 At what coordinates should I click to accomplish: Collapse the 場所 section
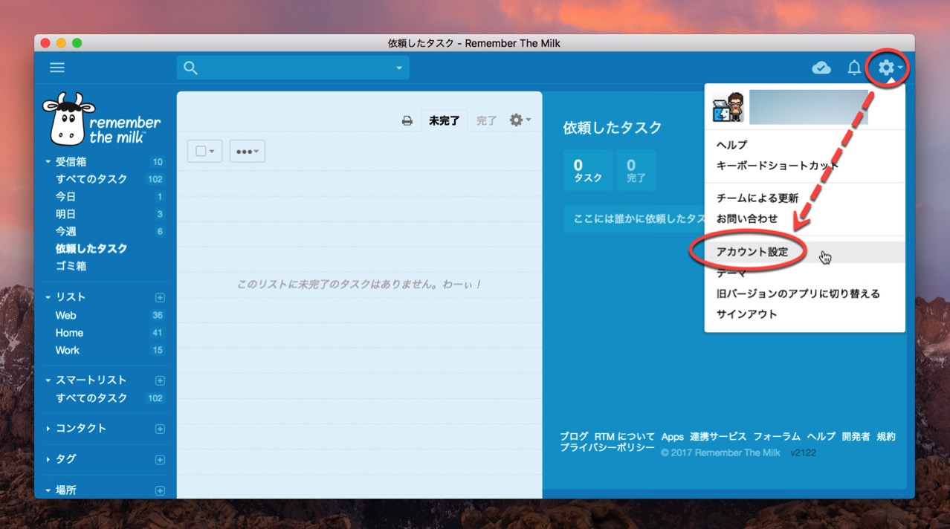48,490
